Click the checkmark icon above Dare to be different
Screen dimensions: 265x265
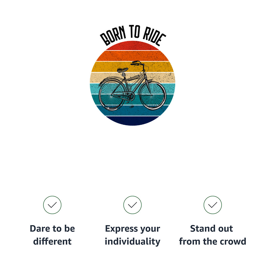point(52,205)
